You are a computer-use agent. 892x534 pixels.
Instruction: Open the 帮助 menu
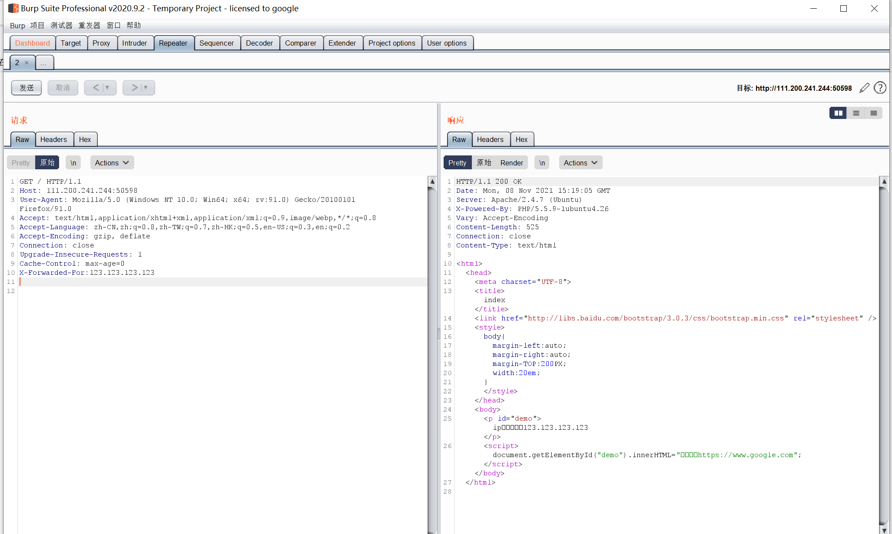pos(134,26)
